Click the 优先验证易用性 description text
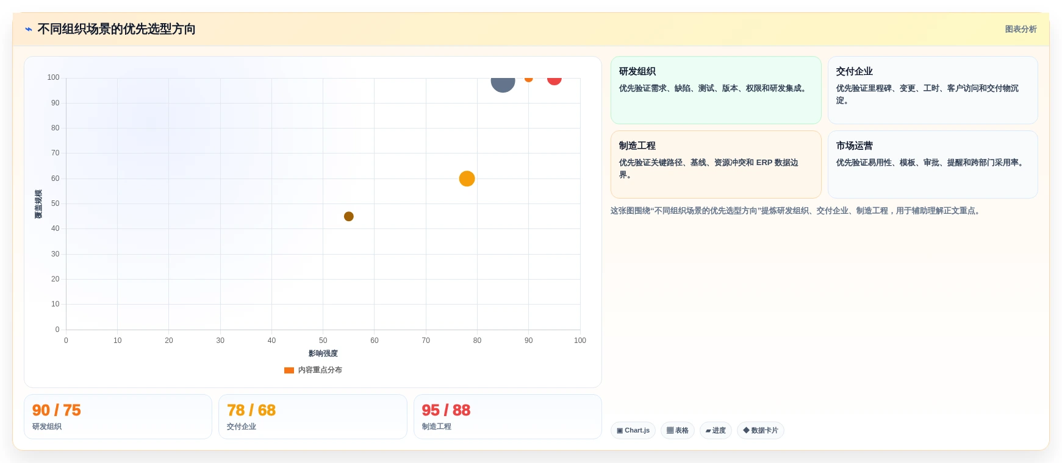Viewport: 1062px width, 463px height. point(931,163)
